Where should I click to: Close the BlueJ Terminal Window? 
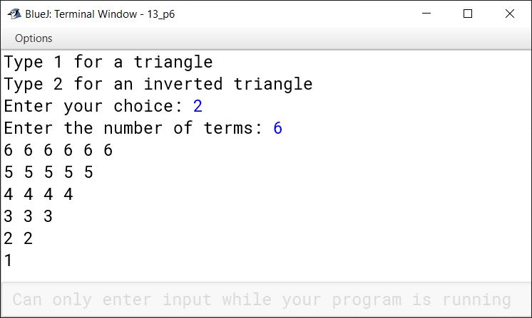510,14
